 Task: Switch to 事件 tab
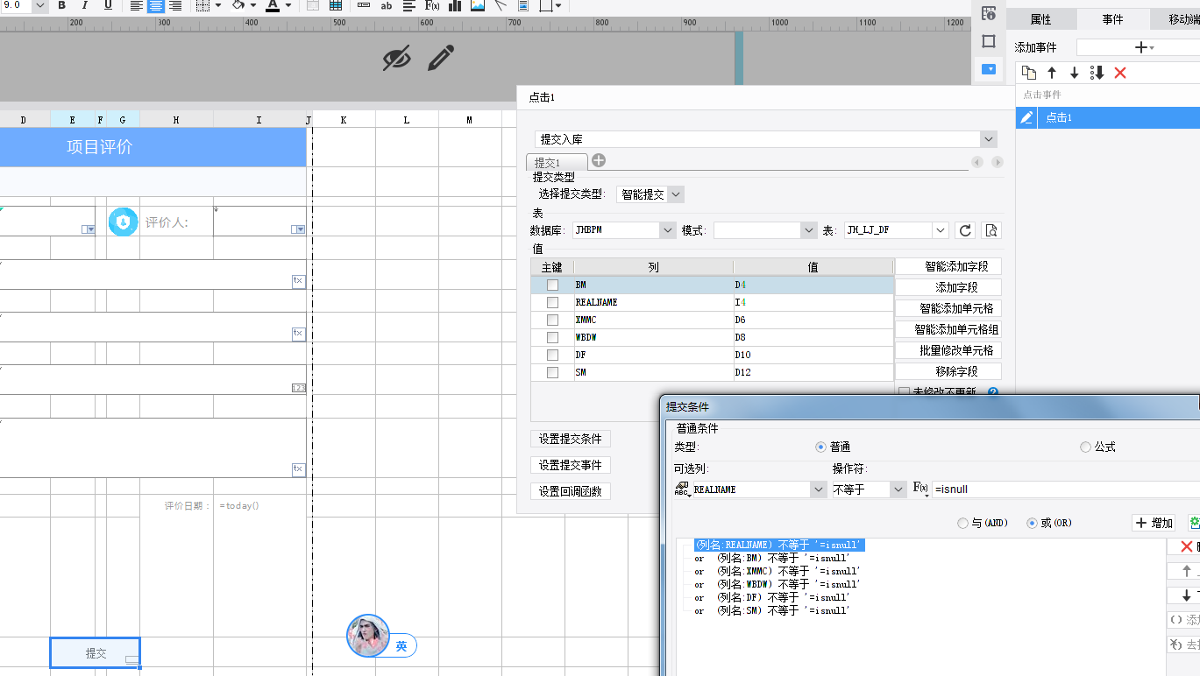coord(1112,19)
